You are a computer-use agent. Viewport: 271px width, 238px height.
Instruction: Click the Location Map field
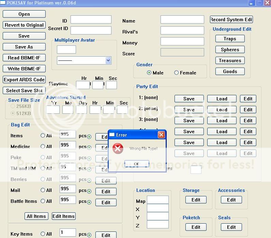[x=158, y=200]
